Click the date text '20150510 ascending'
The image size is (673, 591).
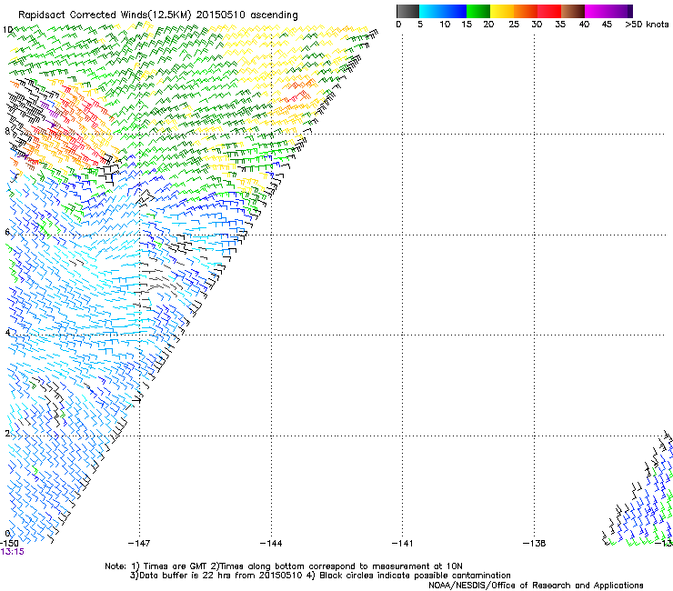(x=246, y=15)
